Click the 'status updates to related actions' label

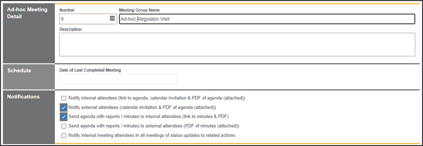pos(152,135)
